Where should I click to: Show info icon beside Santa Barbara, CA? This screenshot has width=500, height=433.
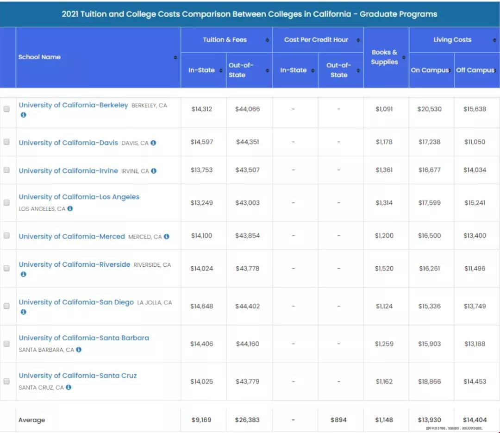(x=79, y=349)
